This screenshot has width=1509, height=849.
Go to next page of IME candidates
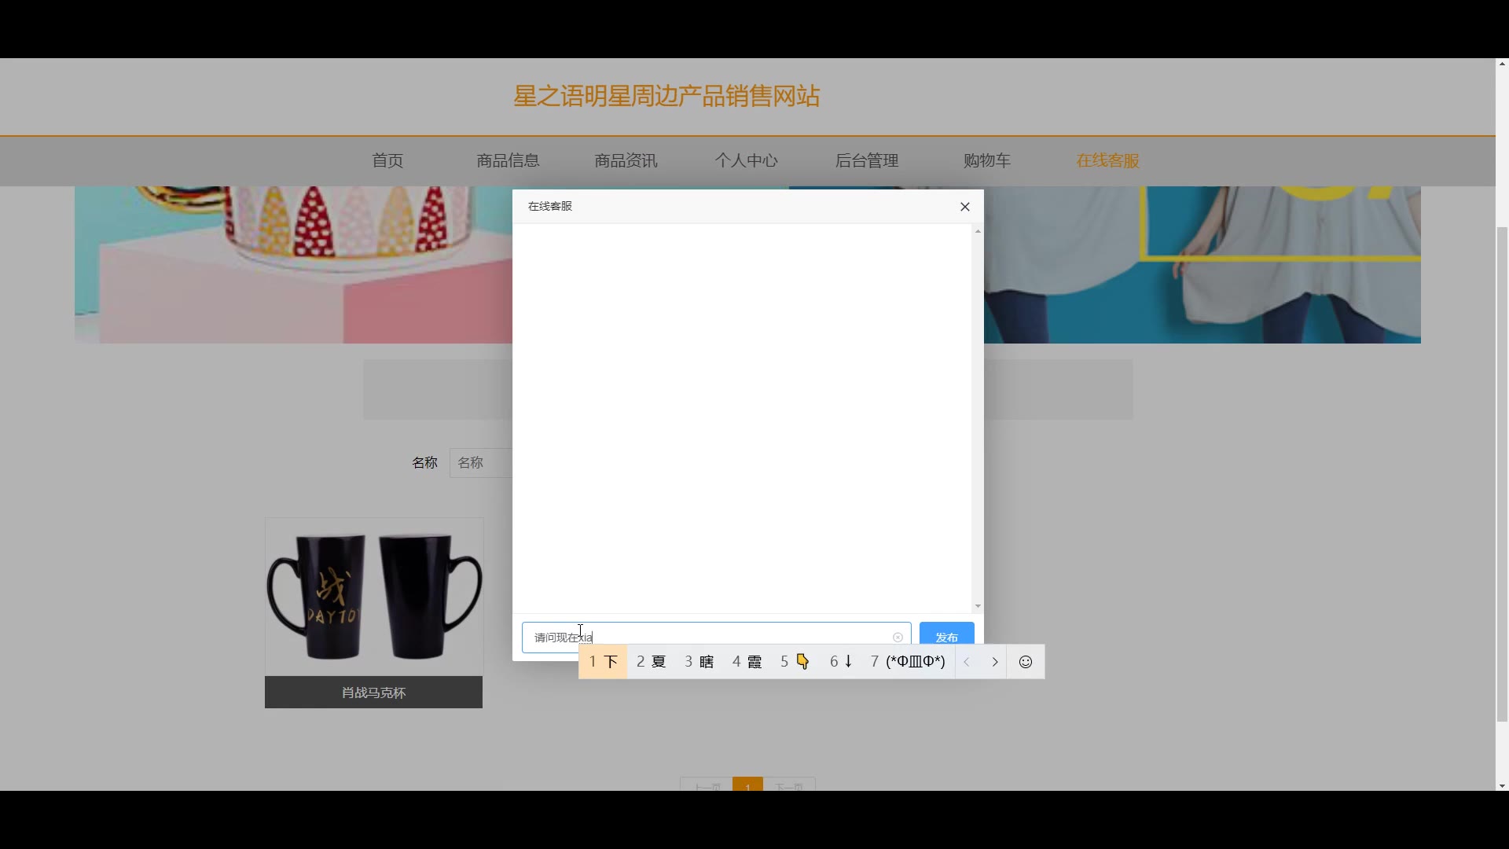(x=995, y=662)
